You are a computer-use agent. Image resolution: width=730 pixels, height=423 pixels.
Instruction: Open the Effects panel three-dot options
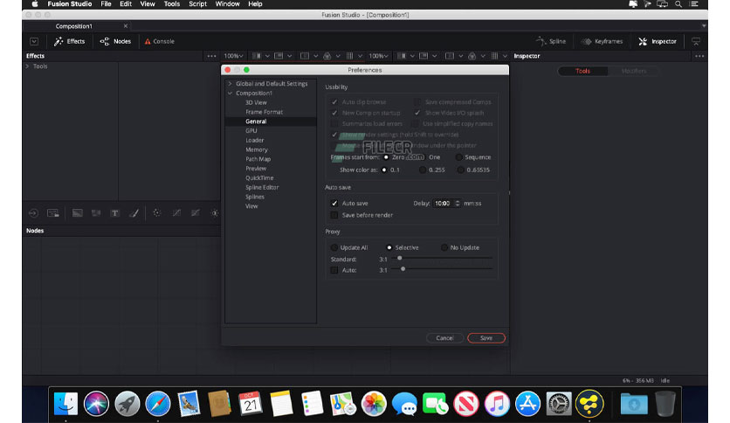pos(212,56)
